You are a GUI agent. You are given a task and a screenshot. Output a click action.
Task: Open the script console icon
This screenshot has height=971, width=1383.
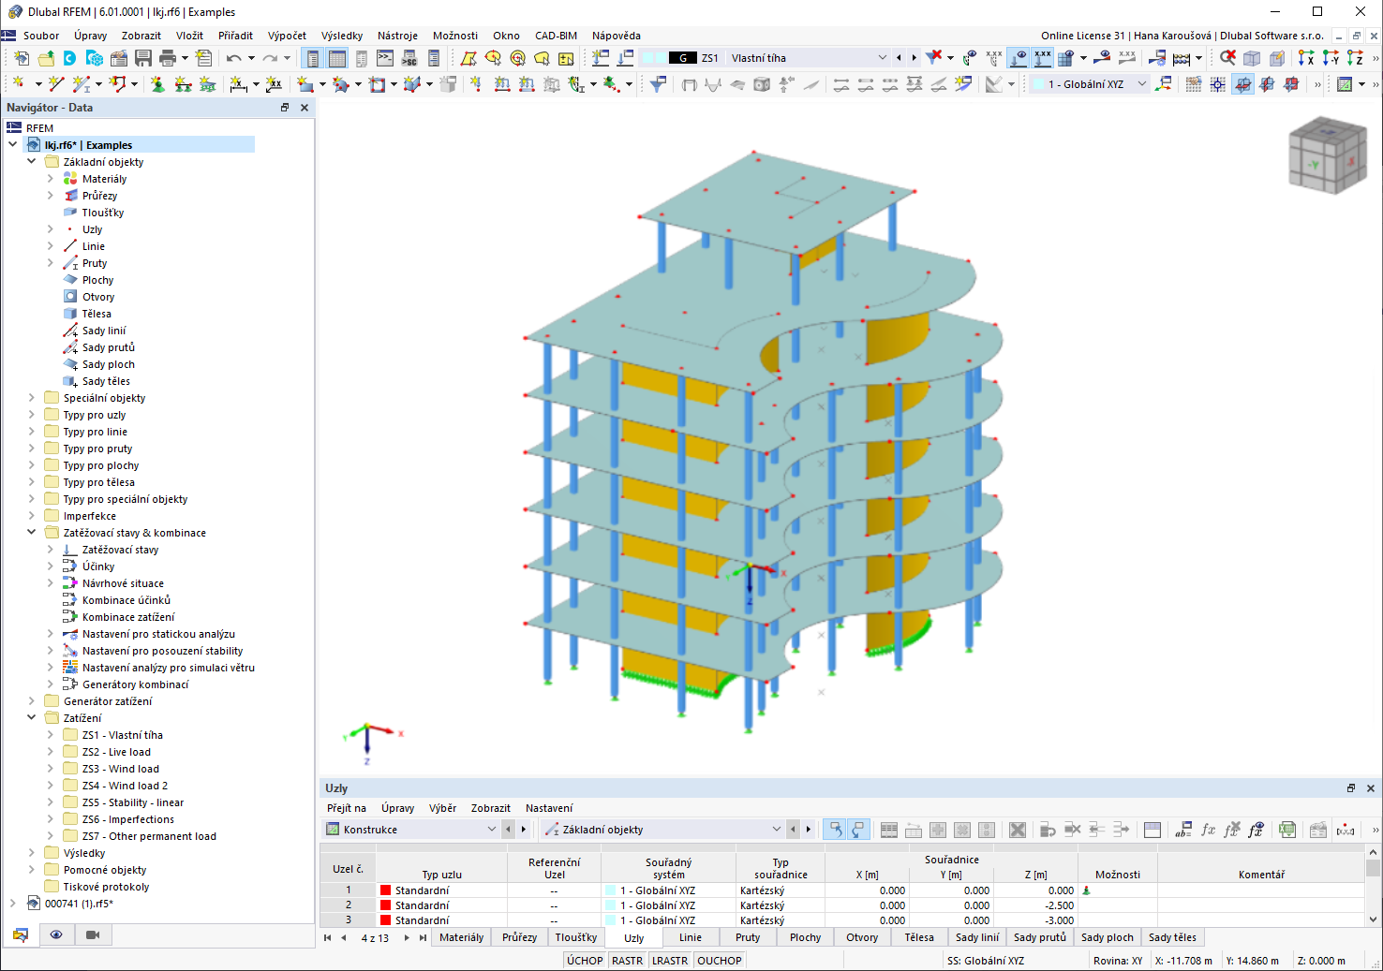pos(385,58)
